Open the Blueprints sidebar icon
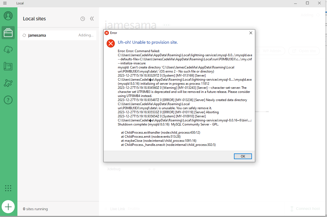Image resolution: width=327 pixels, height=217 pixels. click(8, 66)
